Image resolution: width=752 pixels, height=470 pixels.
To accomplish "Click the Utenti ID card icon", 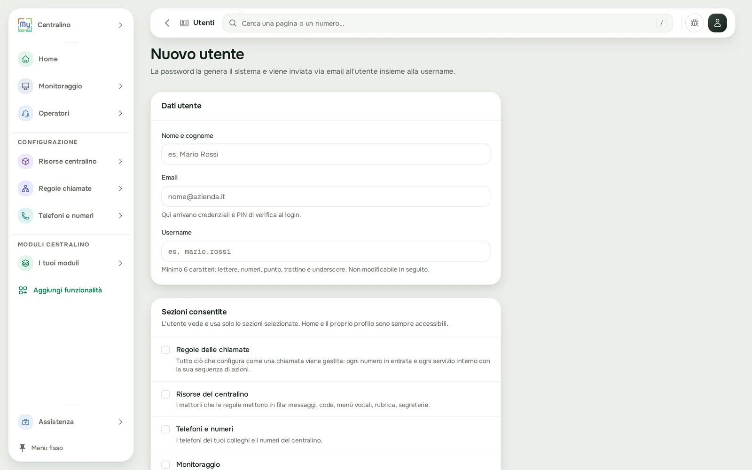I will [184, 23].
